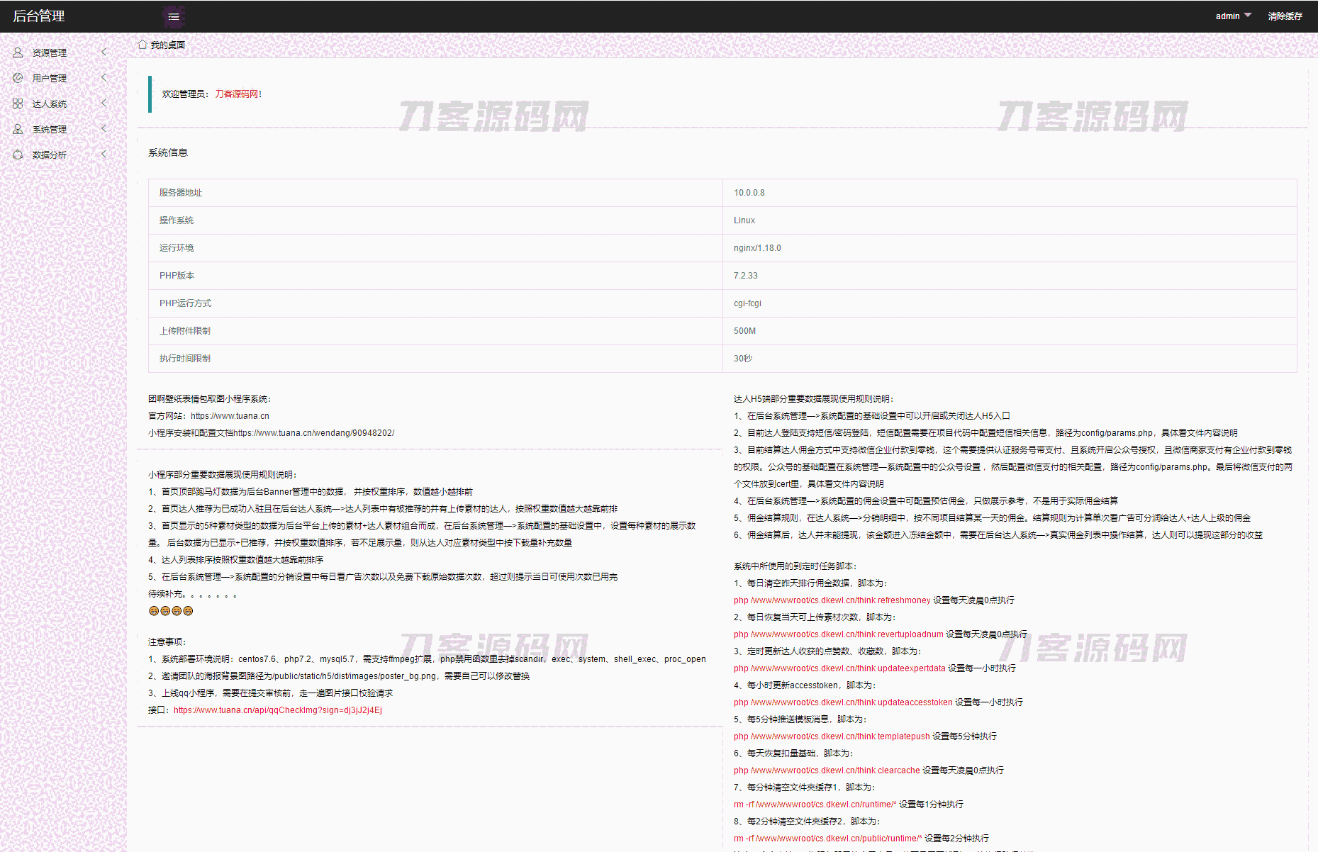1318x852 pixels.
Task: Click the home icon beside 我的桌面
Action: tap(143, 45)
